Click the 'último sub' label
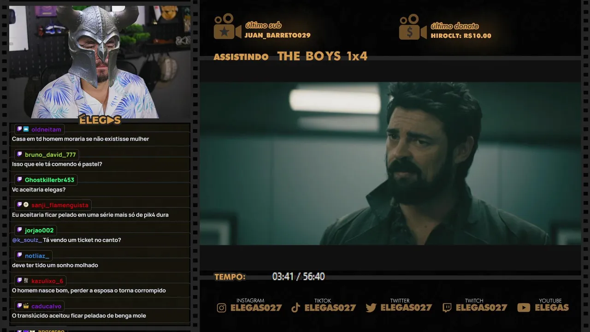The width and height of the screenshot is (590, 332). [263, 25]
